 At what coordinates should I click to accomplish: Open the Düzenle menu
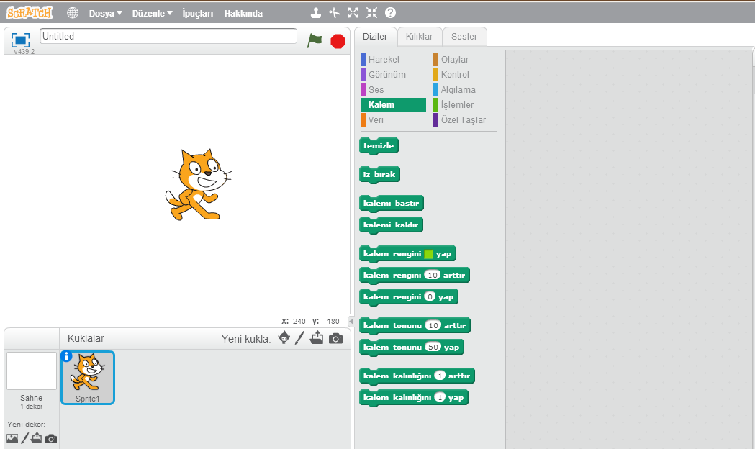152,14
